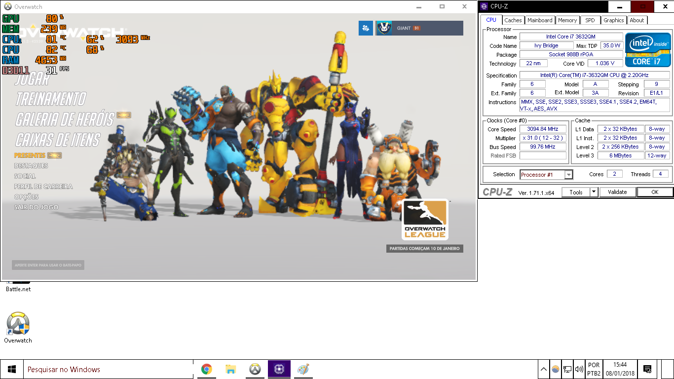Switch to CPU-Z via taskbar icon
Viewport: 674px width, 379px height.
[x=279, y=369]
